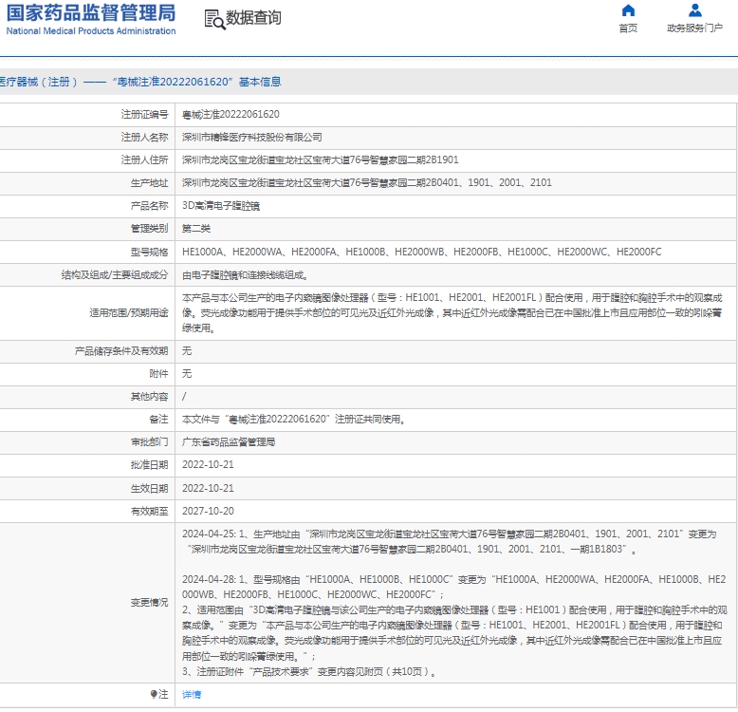Click the 审批部门 label
The image size is (738, 712).
149,442
